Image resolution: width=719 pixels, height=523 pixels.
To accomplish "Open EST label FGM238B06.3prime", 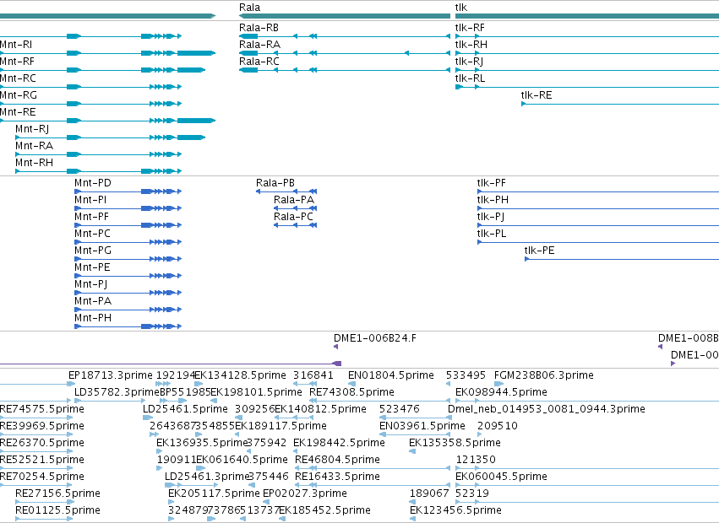I will [x=544, y=375].
